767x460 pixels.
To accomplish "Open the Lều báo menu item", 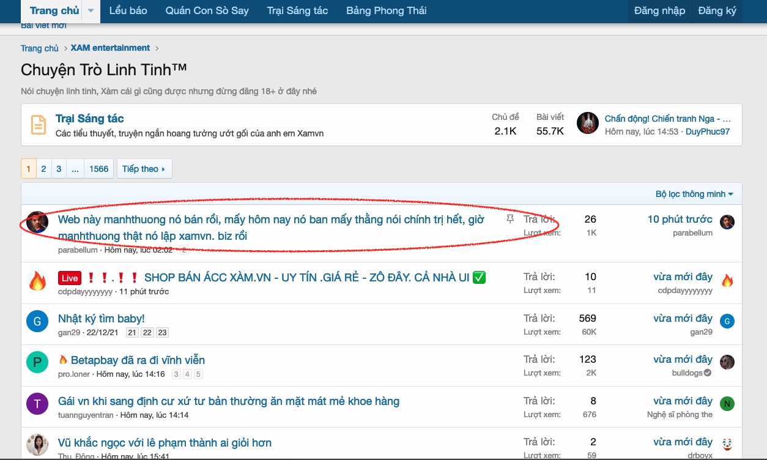I will coord(128,11).
